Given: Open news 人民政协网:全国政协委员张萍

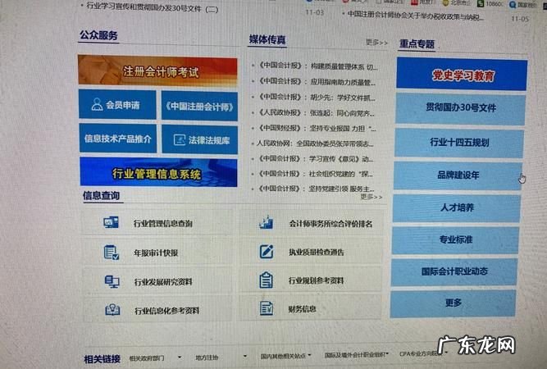Looking at the screenshot, I should tap(315, 143).
